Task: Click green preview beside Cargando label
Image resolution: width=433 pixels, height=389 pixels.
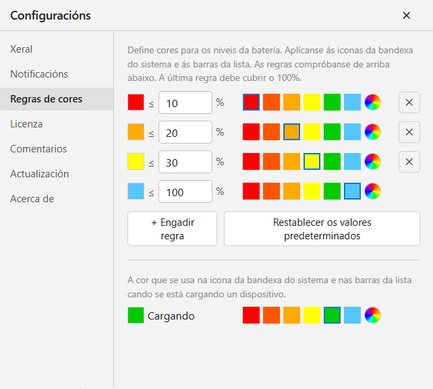Action: (x=136, y=315)
